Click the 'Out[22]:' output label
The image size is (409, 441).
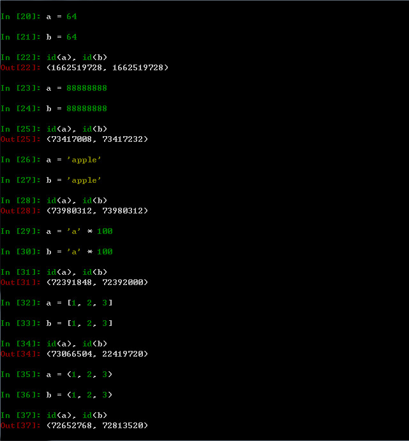(20, 68)
